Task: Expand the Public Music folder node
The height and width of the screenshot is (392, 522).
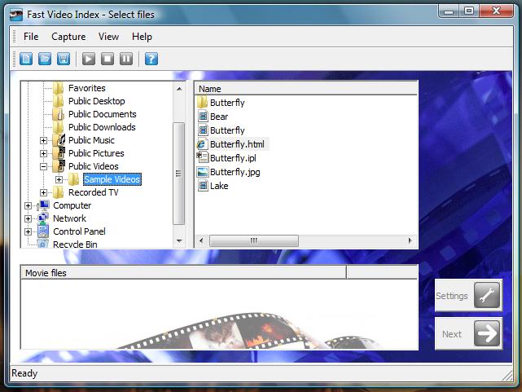Action: 44,140
